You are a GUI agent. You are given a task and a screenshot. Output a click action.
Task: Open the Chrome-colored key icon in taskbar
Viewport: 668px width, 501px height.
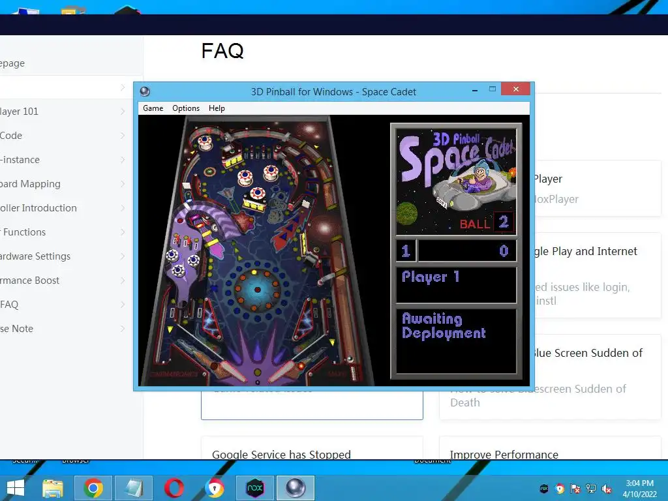point(214,488)
